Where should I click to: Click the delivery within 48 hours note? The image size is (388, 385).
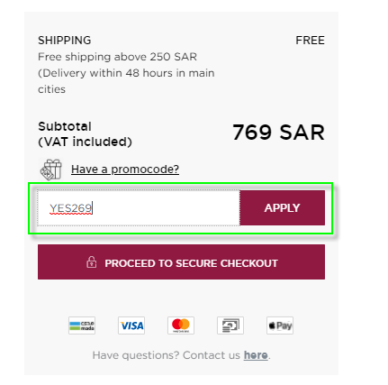126,81
